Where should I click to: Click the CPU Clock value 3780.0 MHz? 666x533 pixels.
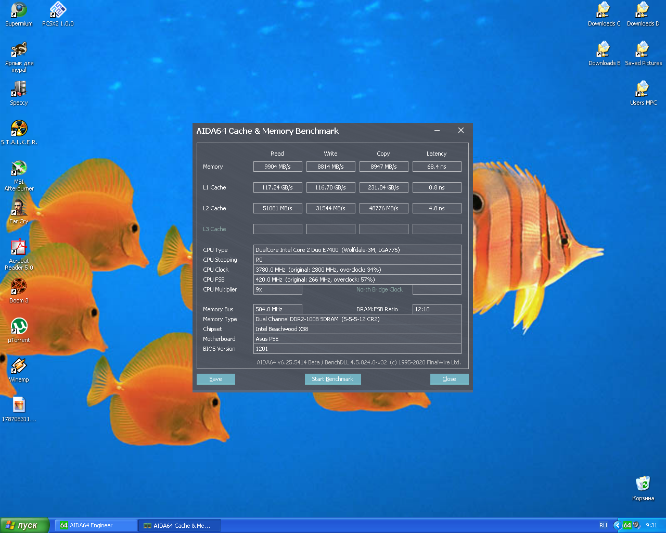(x=357, y=270)
